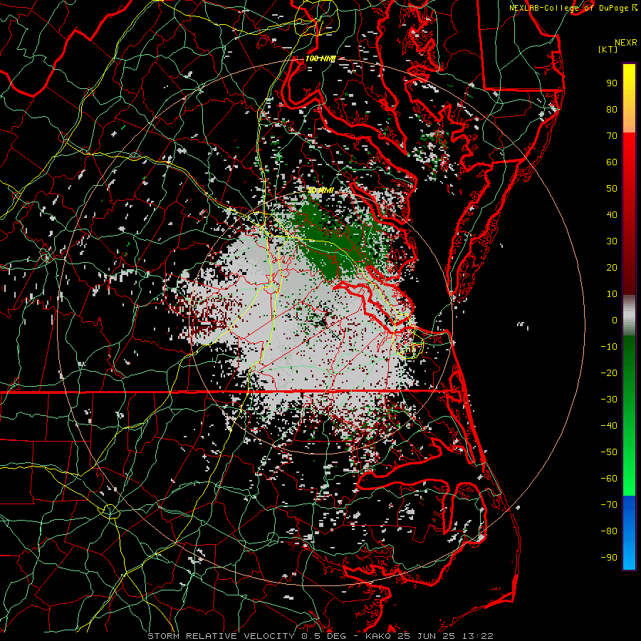641x641 pixels.
Task: Click the 50 NMI range ring label
Action: click(x=320, y=190)
